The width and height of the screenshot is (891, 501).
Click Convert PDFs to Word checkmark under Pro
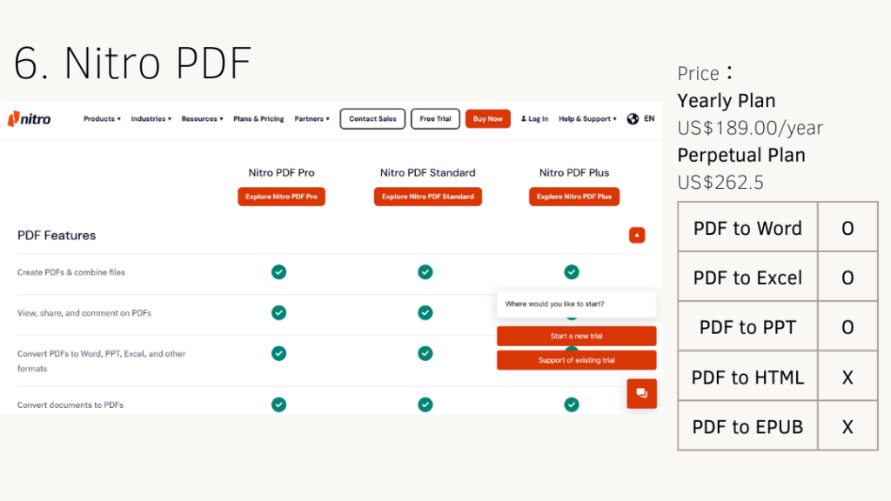click(278, 353)
